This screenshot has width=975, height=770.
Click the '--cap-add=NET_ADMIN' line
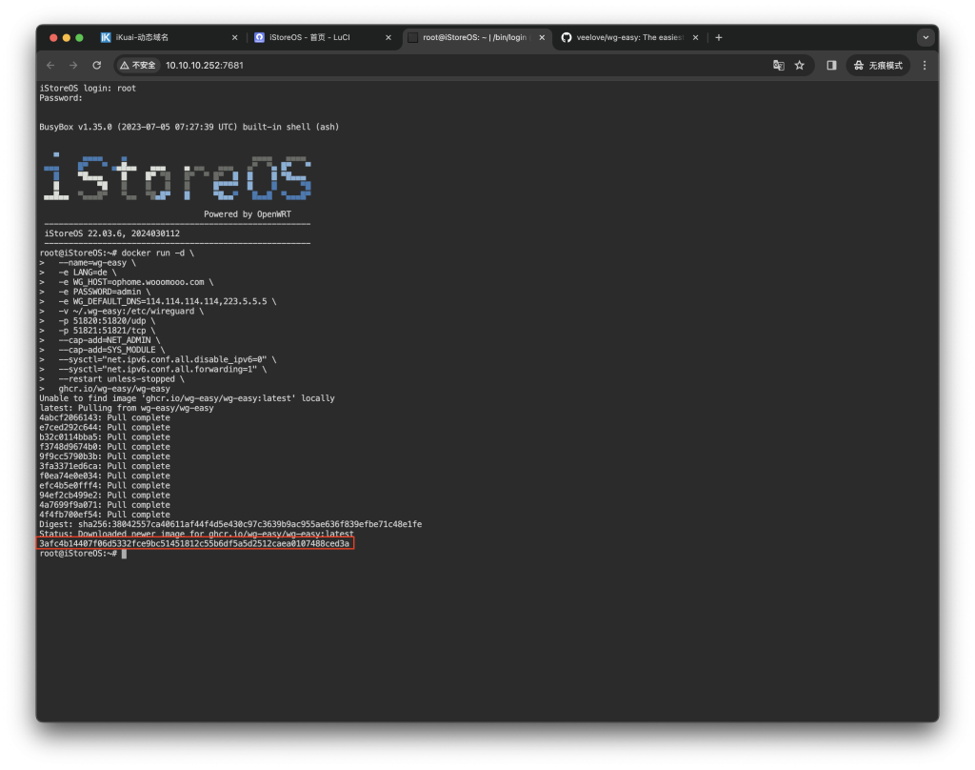(100, 340)
